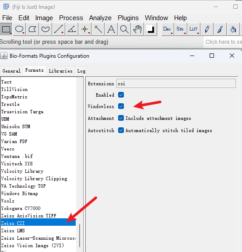This screenshot has width=242, height=252.
Task: Select the Rectangle selection tool
Action: tap(6, 29)
